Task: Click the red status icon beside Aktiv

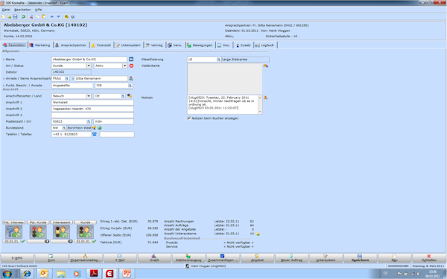Action: pyautogui.click(x=131, y=65)
